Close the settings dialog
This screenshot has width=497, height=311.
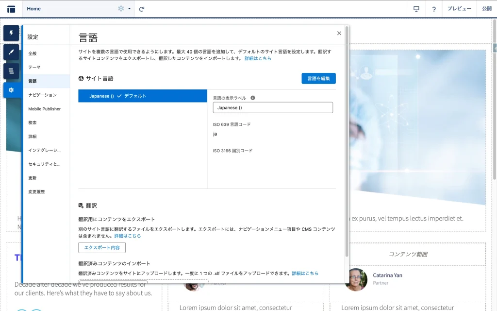tap(339, 33)
